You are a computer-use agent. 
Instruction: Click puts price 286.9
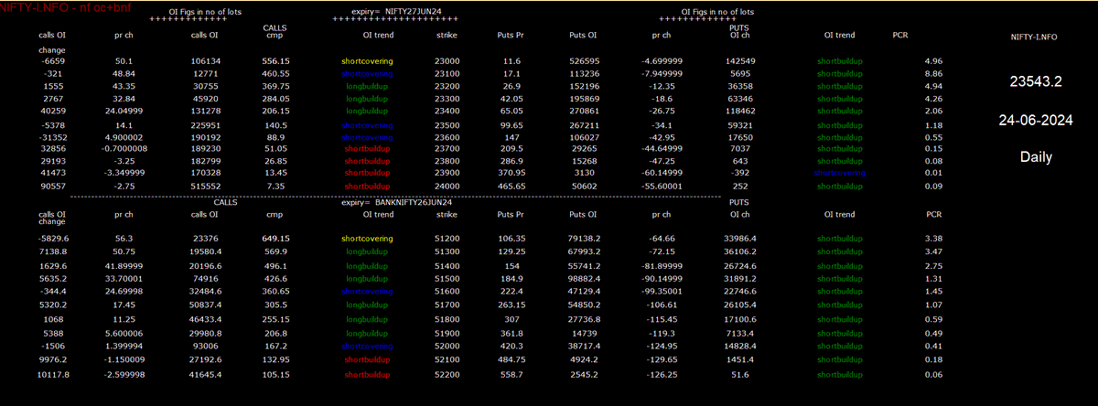[511, 161]
